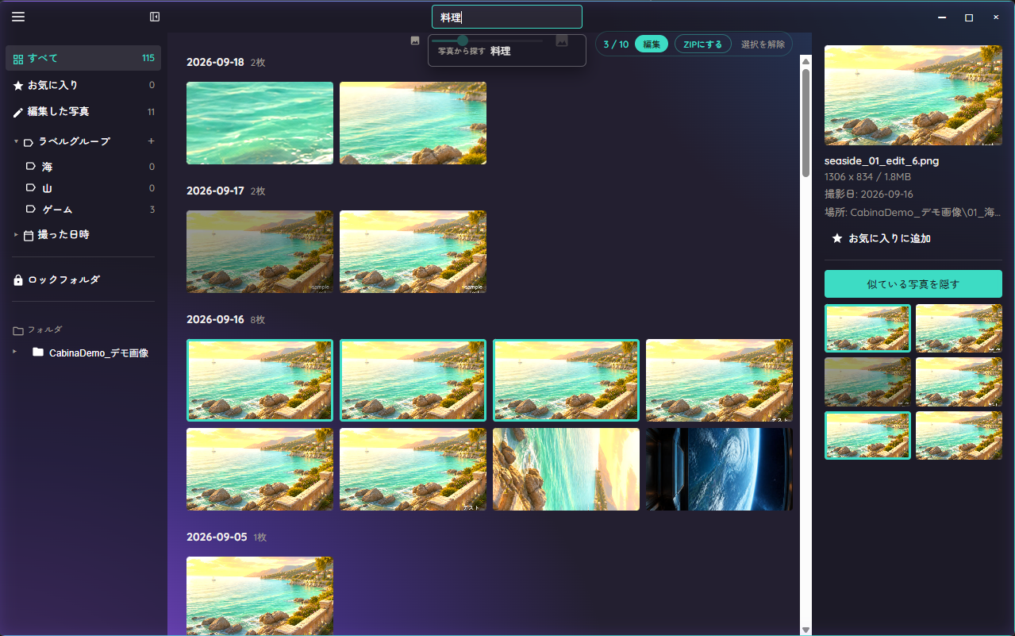The width and height of the screenshot is (1015, 636).
Task: Click the tag icon beside 山 label
Action: [x=31, y=188]
